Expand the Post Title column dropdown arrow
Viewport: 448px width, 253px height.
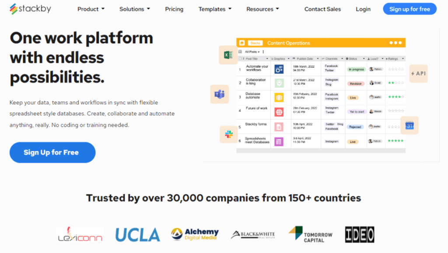(267, 58)
